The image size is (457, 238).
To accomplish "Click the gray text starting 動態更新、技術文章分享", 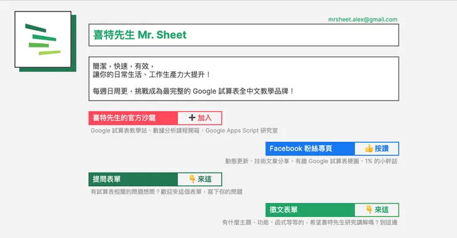I will 311,161.
